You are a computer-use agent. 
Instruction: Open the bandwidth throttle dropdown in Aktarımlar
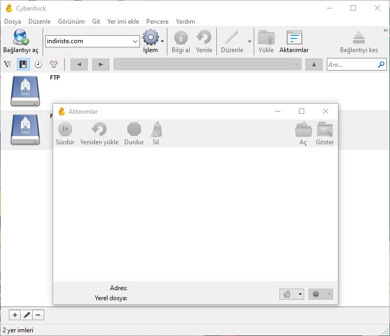(292, 294)
